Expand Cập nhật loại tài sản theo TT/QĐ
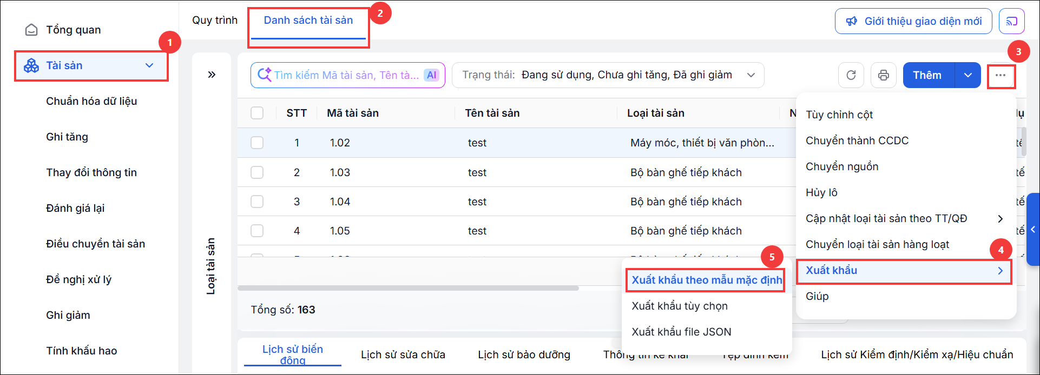 pos(906,218)
